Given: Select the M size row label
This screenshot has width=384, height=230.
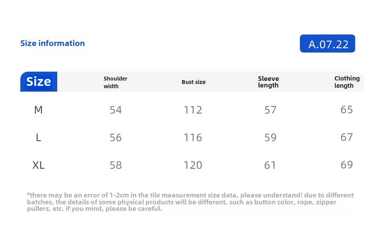Looking at the screenshot, I should [x=38, y=110].
